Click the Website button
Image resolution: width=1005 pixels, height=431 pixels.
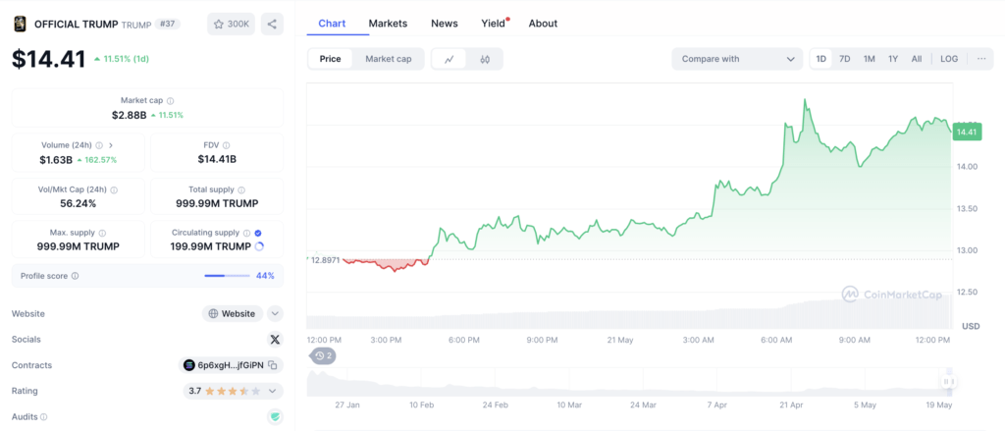pos(233,313)
